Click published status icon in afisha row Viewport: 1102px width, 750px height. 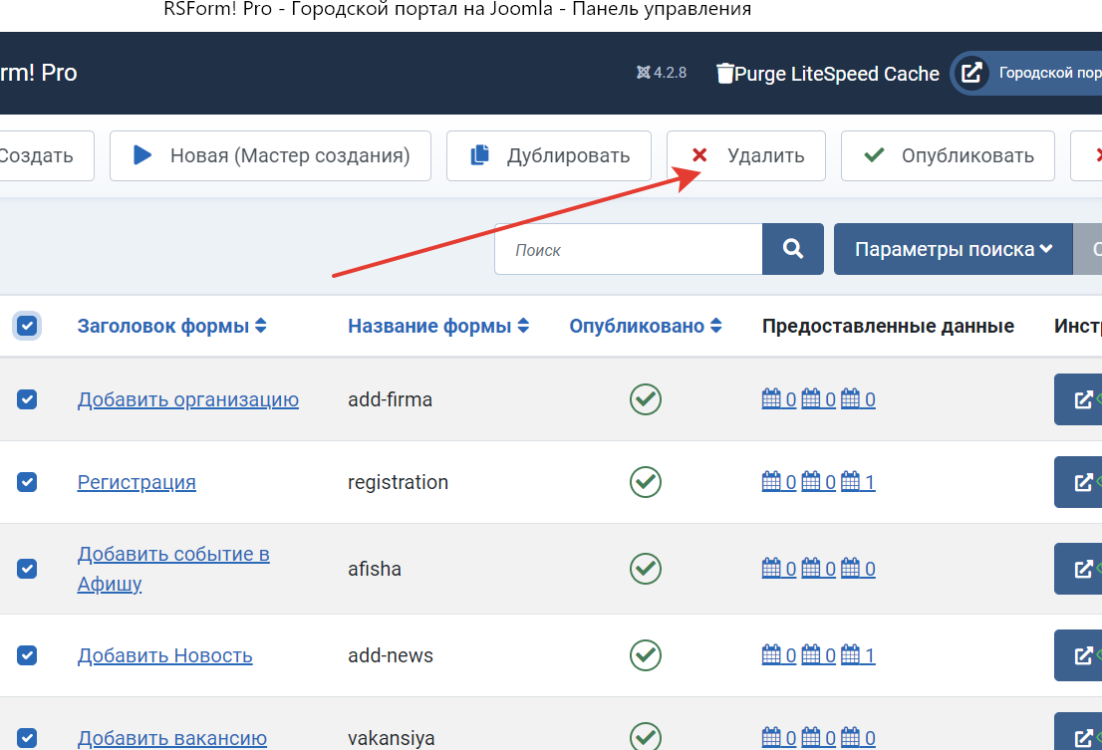646,569
